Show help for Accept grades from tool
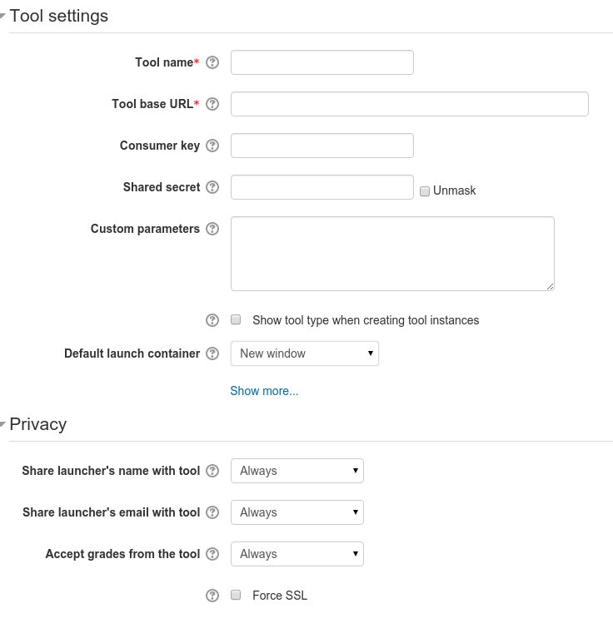Image resolution: width=613 pixels, height=618 pixels. click(x=212, y=554)
